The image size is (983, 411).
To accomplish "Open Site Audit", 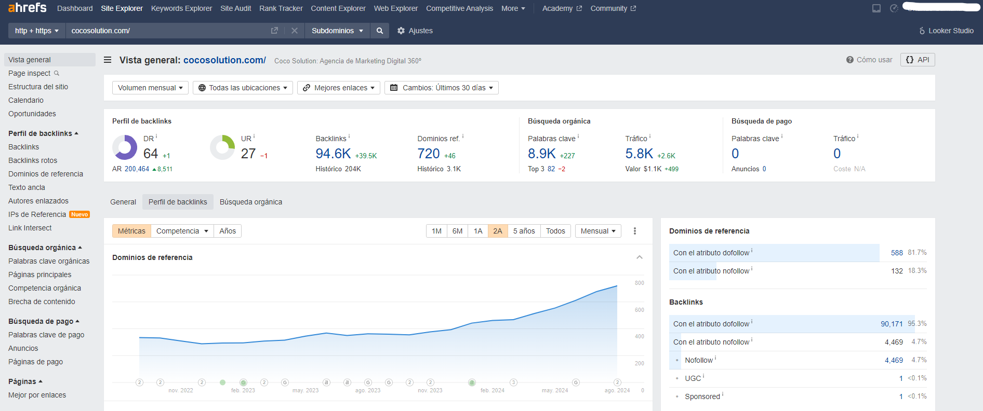I will pyautogui.click(x=235, y=8).
